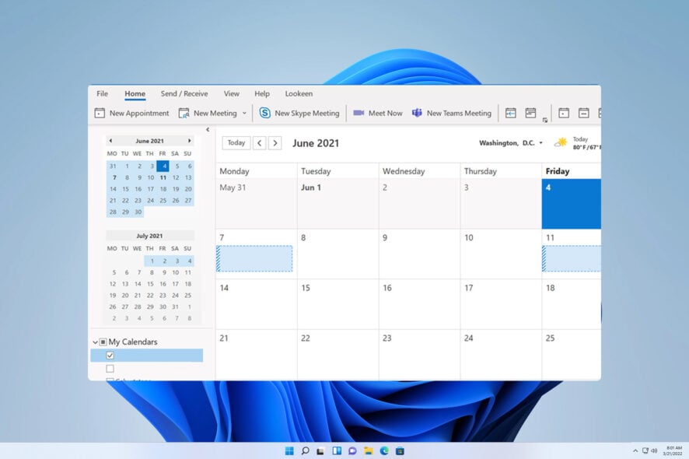
Task: Open the Widgets taskbar icon
Action: pyautogui.click(x=337, y=450)
